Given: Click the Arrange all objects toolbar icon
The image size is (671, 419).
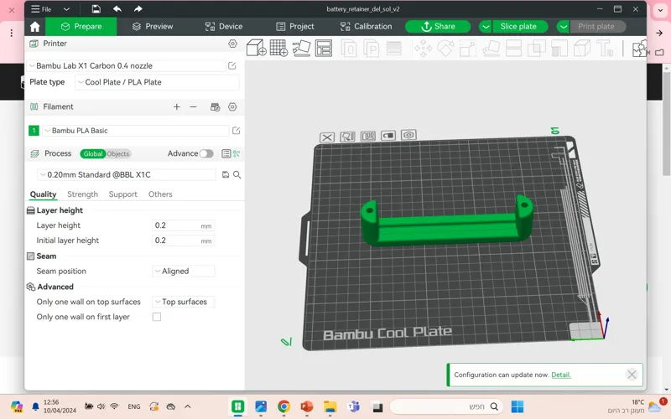Looking at the screenshot, I should [x=324, y=48].
